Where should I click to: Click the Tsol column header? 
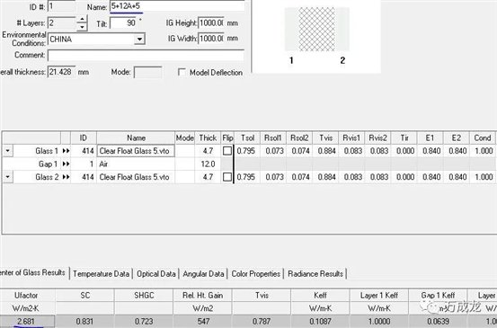247,137
